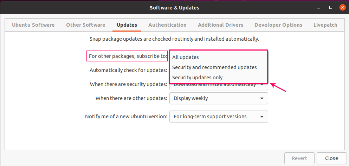
Task: Click the Software & Updates title bar
Action: (174, 7)
